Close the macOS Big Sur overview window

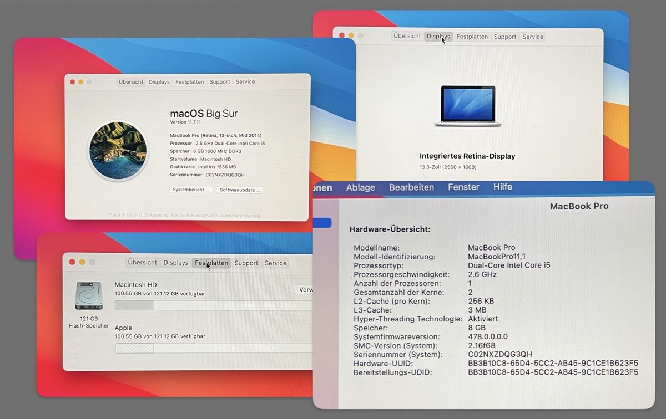72,82
